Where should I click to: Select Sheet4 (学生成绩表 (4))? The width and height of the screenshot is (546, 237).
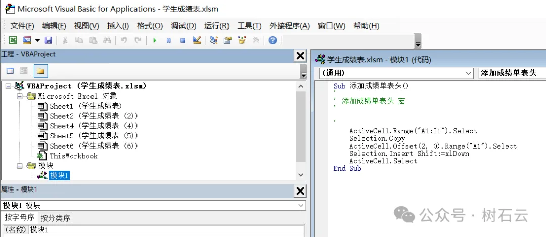pos(94,126)
